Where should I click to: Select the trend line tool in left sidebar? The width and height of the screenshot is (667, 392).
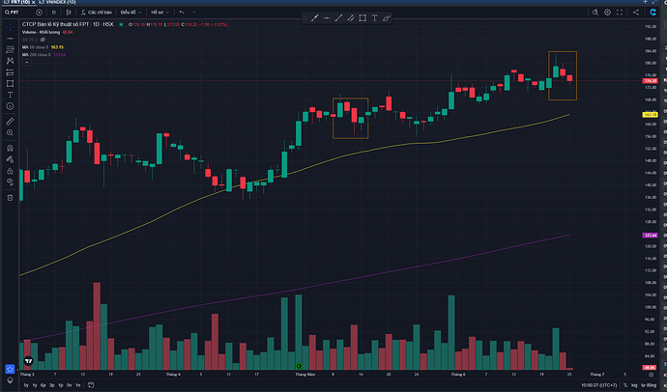click(x=10, y=39)
